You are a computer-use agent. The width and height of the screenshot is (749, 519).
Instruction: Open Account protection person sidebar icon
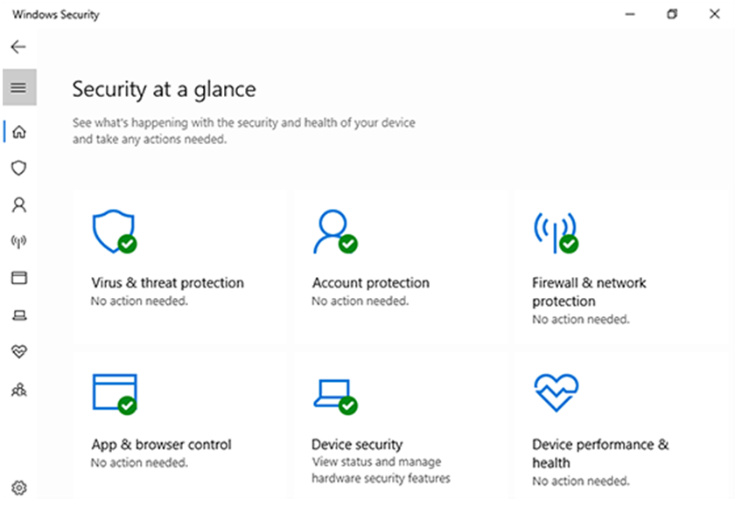click(x=19, y=205)
